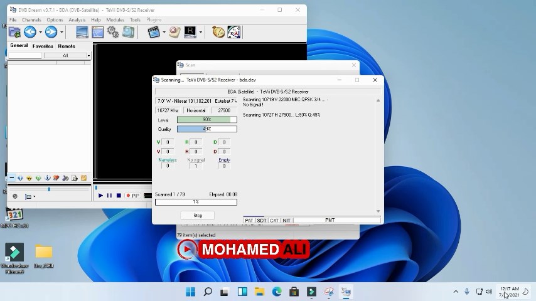The image size is (536, 301).
Task: Open the Windows Start menu
Action: point(190,292)
